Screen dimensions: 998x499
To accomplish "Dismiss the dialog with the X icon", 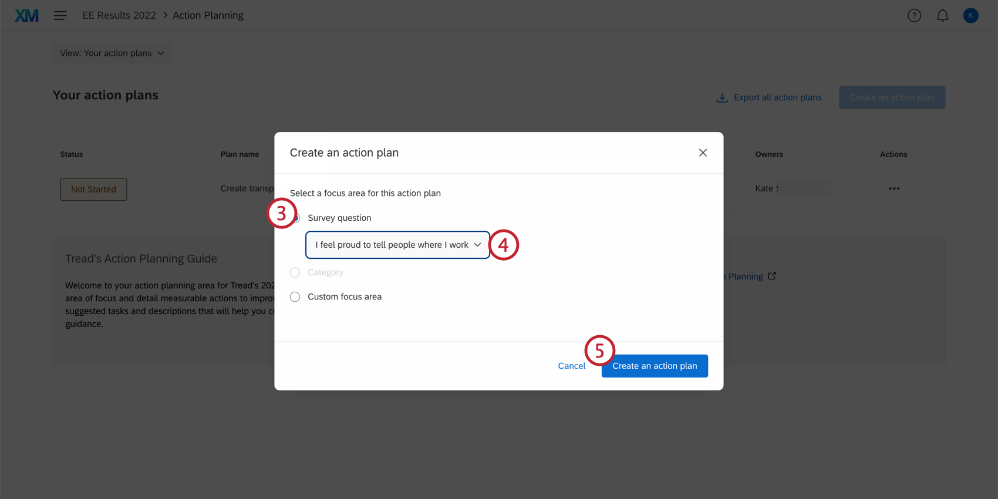I will [703, 153].
